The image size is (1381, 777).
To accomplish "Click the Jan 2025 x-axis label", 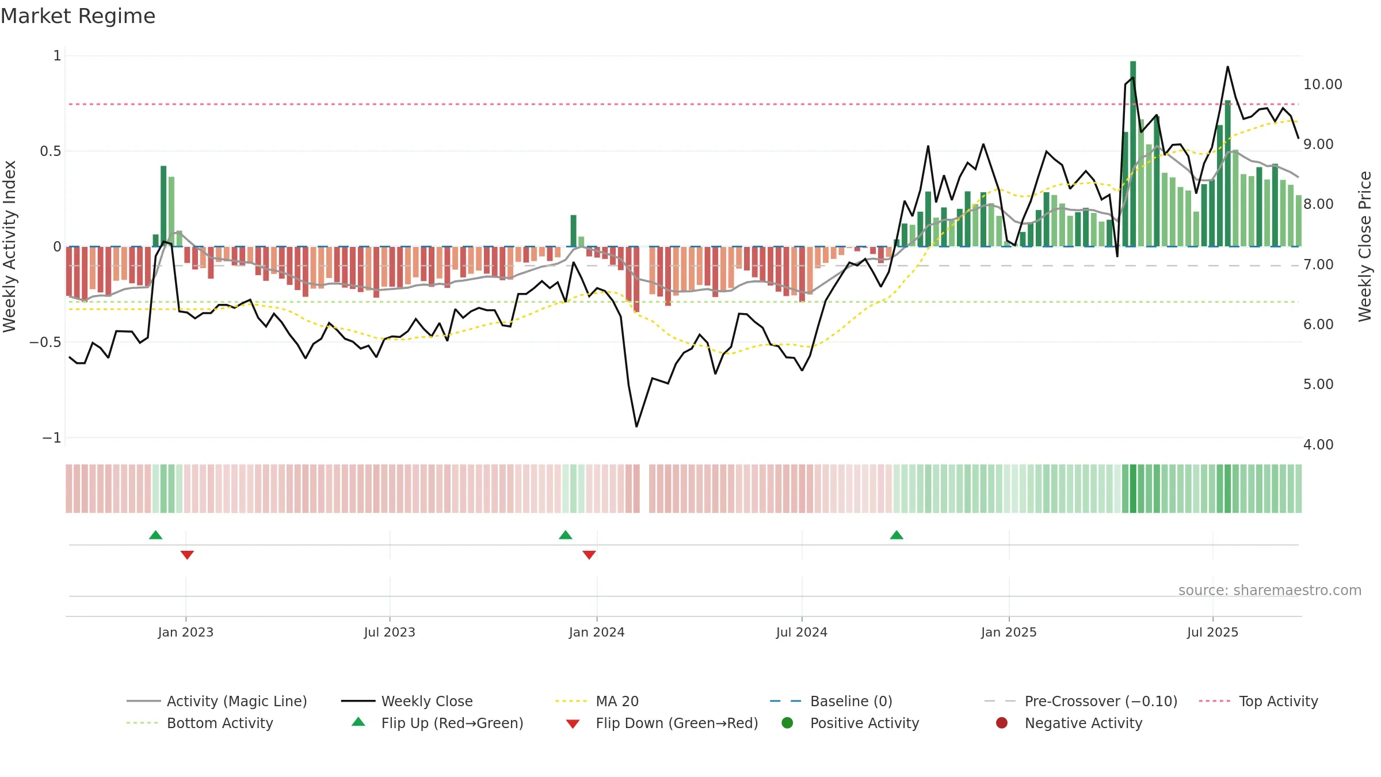I will 1009,632.
